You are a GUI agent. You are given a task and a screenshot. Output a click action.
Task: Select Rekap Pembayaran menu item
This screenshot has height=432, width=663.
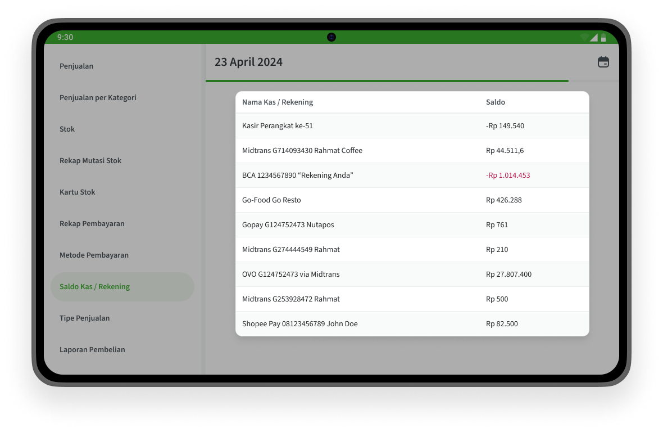tap(92, 223)
